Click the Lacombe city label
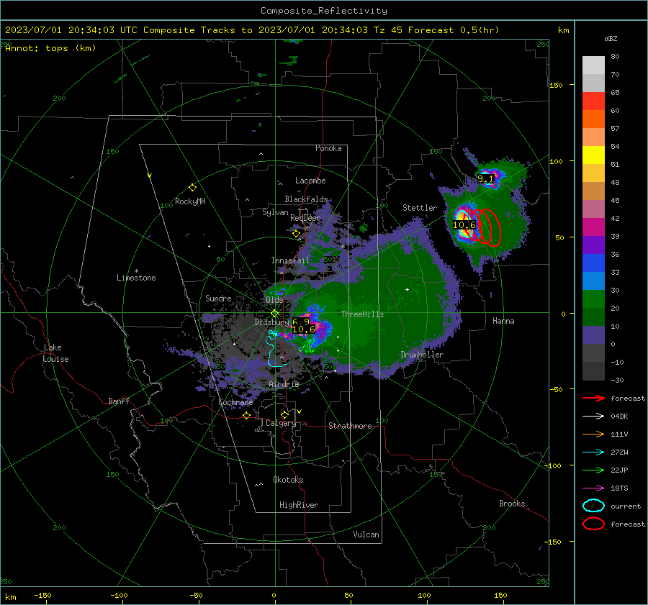 click(x=310, y=181)
